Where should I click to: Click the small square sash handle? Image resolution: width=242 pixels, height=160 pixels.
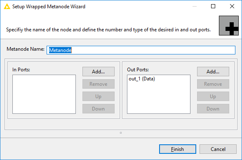coord(121,133)
